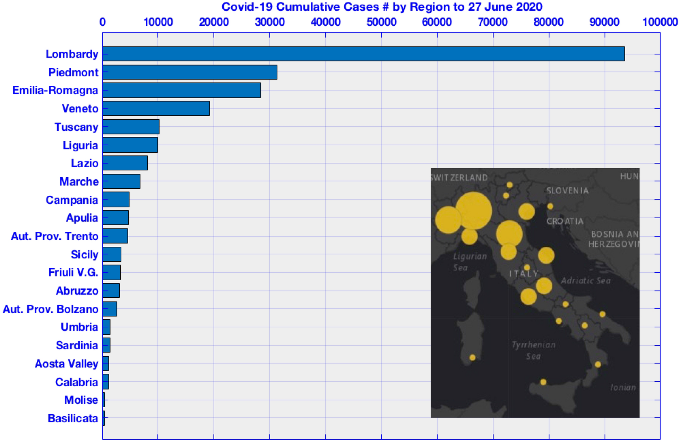
Task: Click the 40000 axis tick label
Action: 326,22
